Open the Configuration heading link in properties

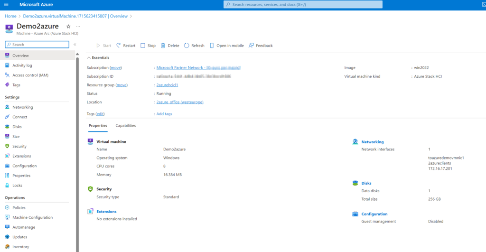click(374, 214)
